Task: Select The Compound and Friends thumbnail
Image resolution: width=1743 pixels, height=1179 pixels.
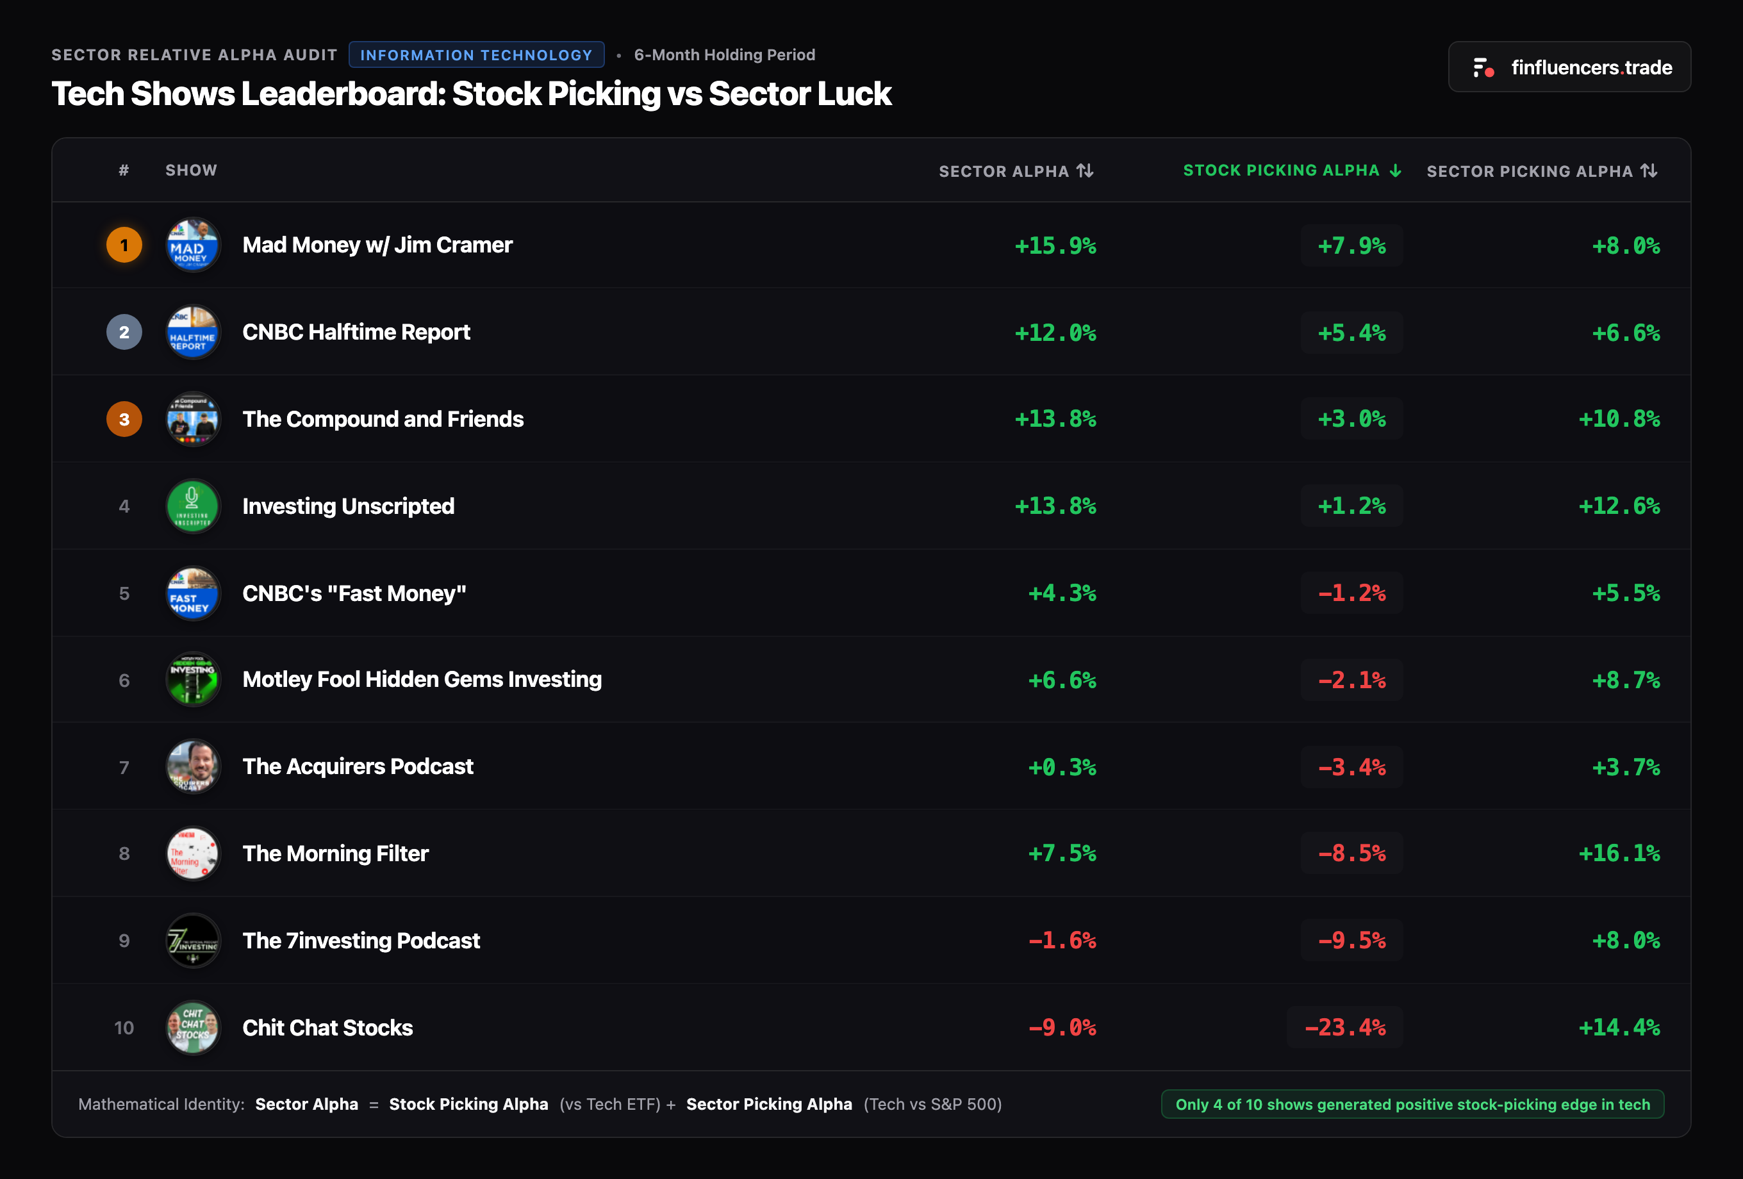Action: click(x=193, y=419)
